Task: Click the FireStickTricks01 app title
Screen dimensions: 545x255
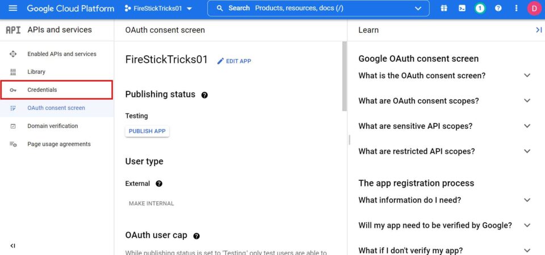Action: coord(166,59)
